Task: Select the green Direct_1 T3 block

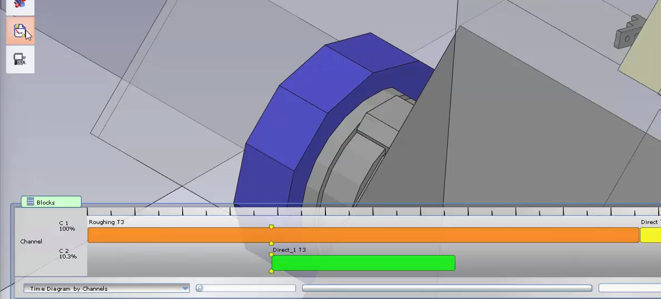Action: (x=363, y=263)
